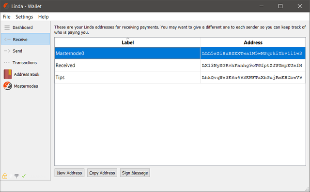
Task: Open the Dashboard hamburger icon
Action: click(x=7, y=27)
